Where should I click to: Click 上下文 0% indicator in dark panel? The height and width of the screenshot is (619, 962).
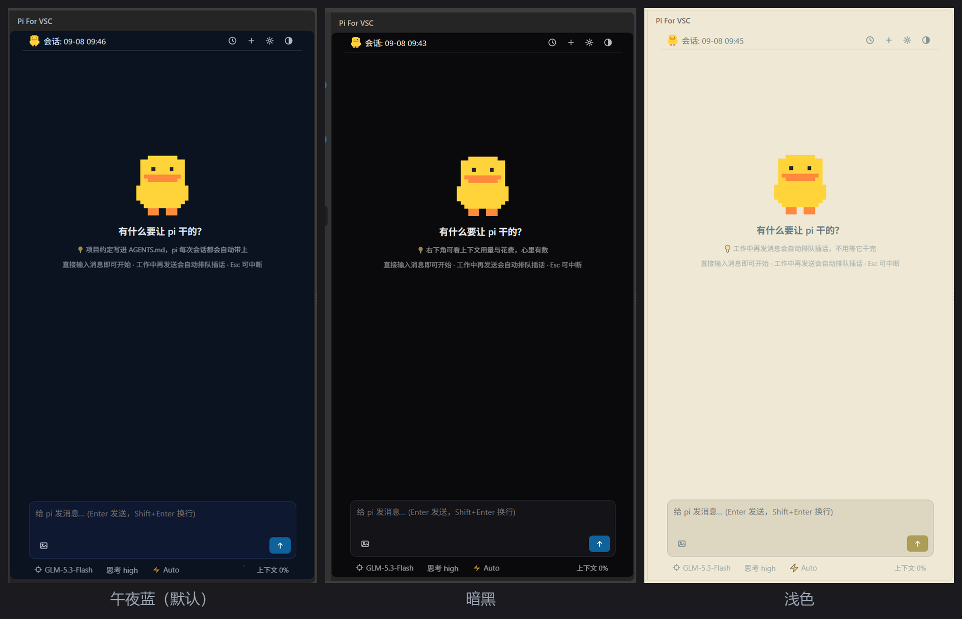coord(592,568)
